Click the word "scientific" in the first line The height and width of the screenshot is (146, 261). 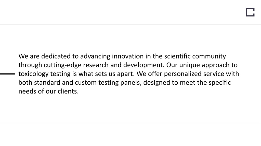coord(177,56)
